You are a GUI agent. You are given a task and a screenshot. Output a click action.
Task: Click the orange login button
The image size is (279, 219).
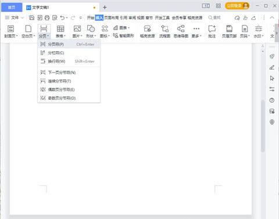tap(237, 6)
